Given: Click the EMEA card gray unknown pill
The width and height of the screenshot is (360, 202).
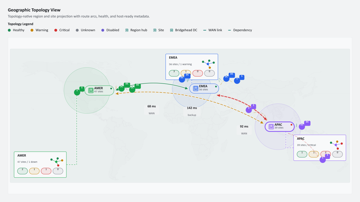Looking at the screenshot, I should pos(210,73).
